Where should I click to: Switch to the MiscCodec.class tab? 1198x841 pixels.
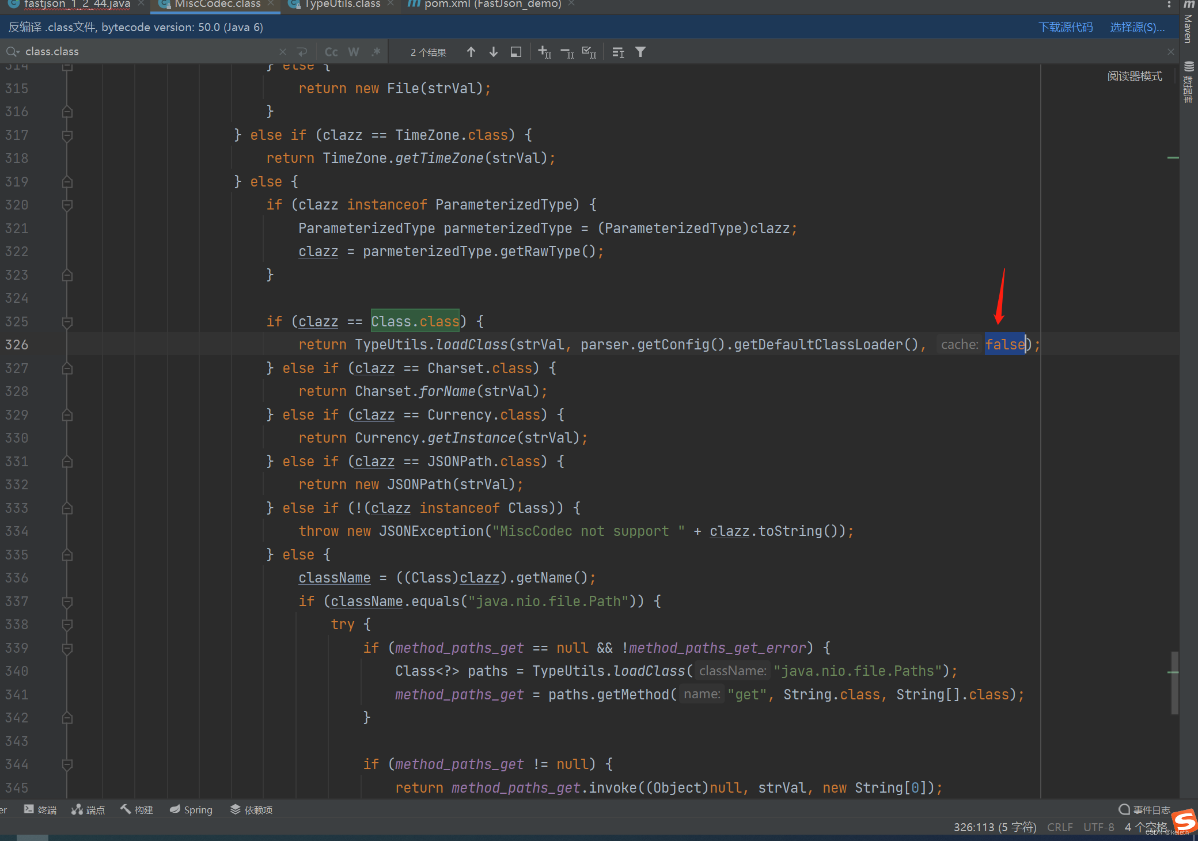[x=217, y=5]
